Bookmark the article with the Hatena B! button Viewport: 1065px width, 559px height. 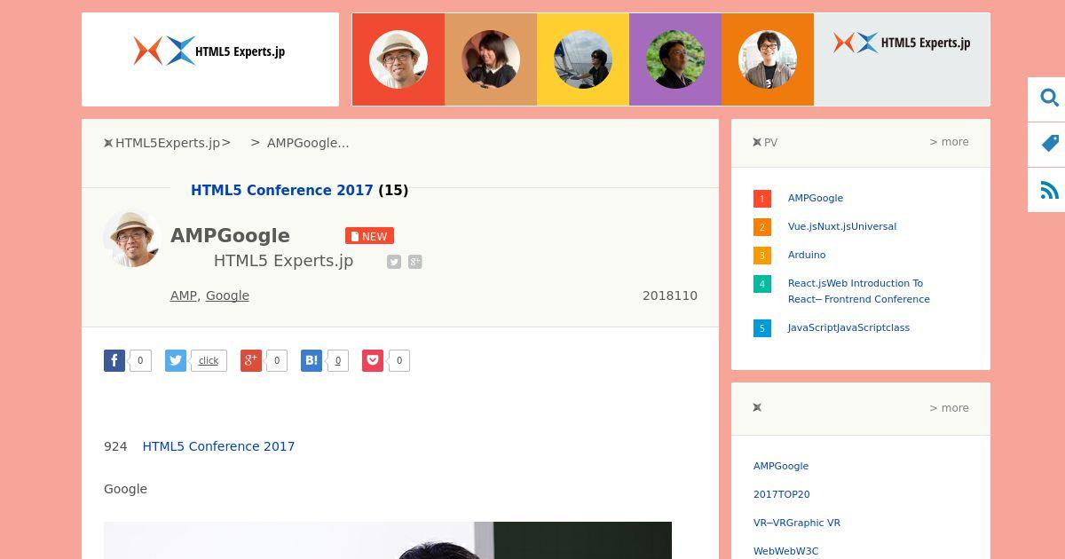(312, 360)
